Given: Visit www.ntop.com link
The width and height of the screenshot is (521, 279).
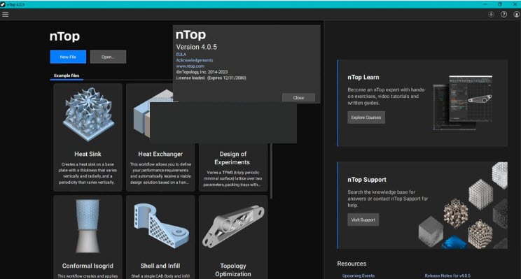Looking at the screenshot, I should point(190,66).
